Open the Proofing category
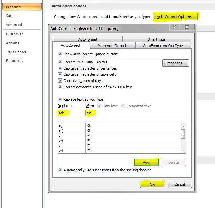 [x=22, y=7]
